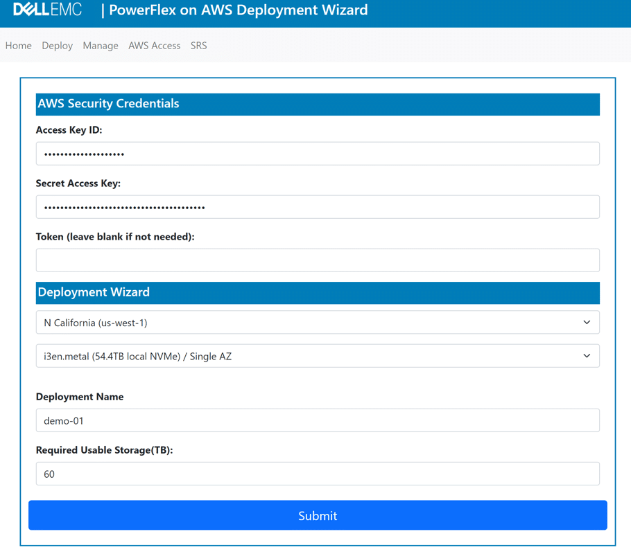Select the Required Usable Storage field
This screenshot has width=631, height=554.
[318, 474]
